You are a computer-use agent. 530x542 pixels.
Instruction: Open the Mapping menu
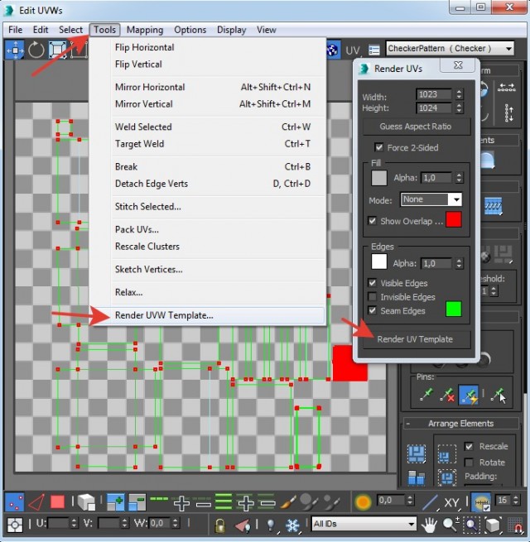145,30
